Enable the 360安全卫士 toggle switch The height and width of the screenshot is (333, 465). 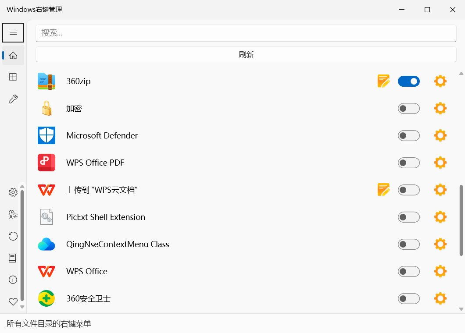(x=409, y=299)
